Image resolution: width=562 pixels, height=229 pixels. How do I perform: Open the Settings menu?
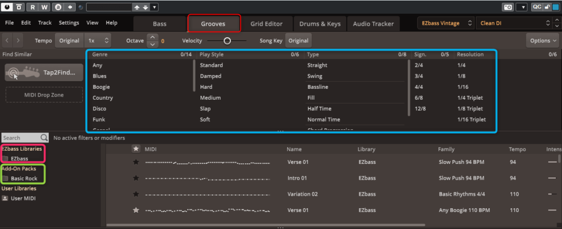click(x=69, y=22)
